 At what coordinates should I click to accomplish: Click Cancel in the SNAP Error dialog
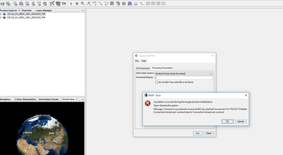[x=241, y=121]
